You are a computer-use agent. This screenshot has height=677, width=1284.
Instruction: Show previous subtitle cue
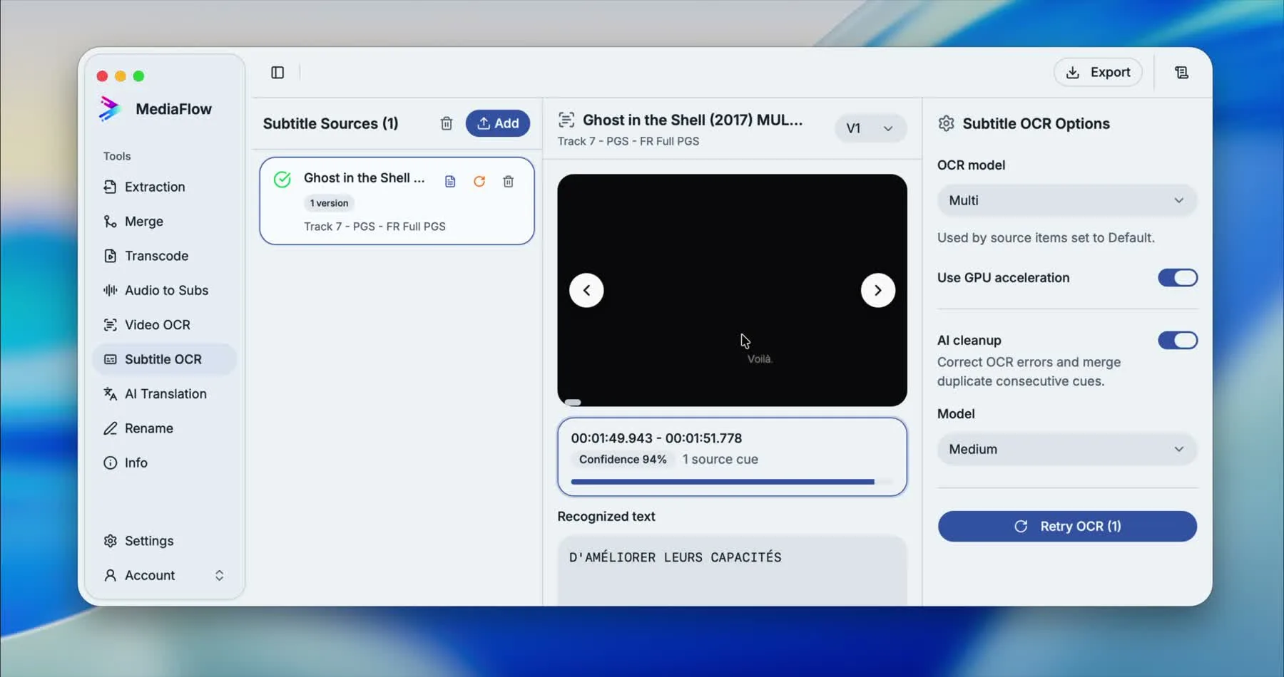[586, 291]
